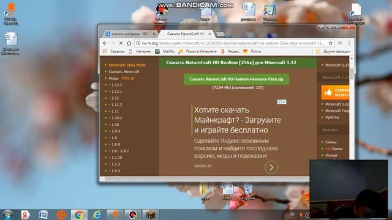The height and width of the screenshot is (220, 392).
Task: Click the horizontal scrollbar at page bottom
Action: tap(207, 179)
